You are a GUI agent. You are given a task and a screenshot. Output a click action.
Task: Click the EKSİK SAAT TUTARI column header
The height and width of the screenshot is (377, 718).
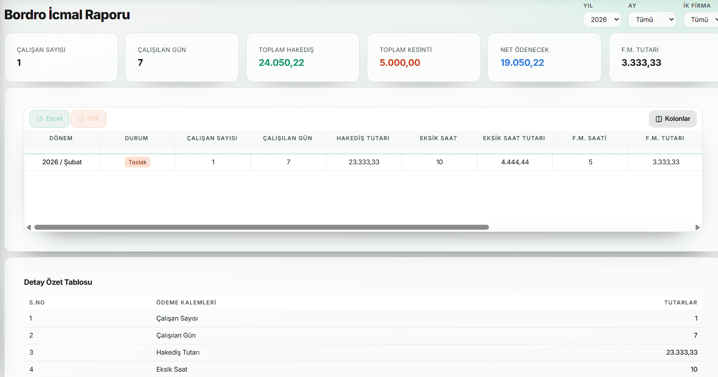click(514, 138)
